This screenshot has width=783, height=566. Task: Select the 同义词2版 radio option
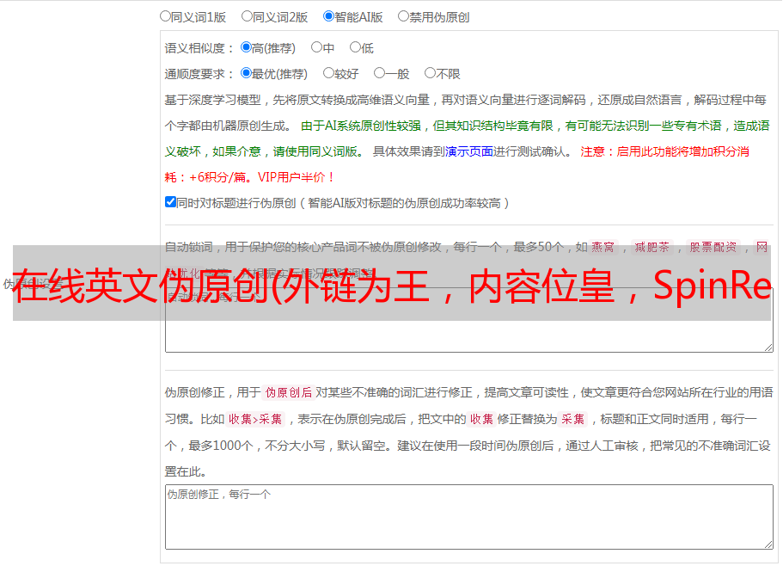[247, 16]
